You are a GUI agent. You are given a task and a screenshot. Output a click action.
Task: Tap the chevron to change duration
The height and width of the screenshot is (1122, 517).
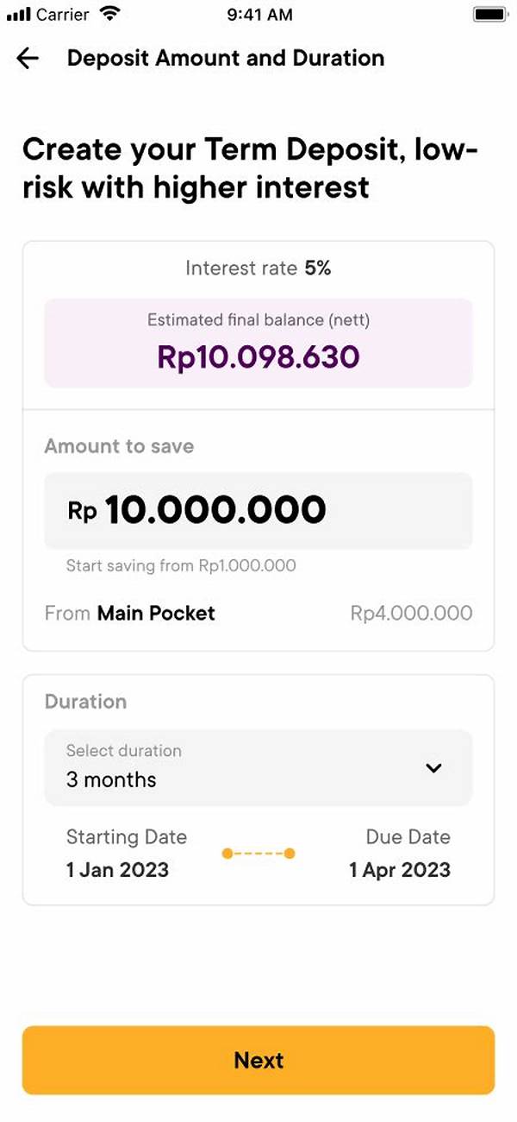tap(433, 767)
